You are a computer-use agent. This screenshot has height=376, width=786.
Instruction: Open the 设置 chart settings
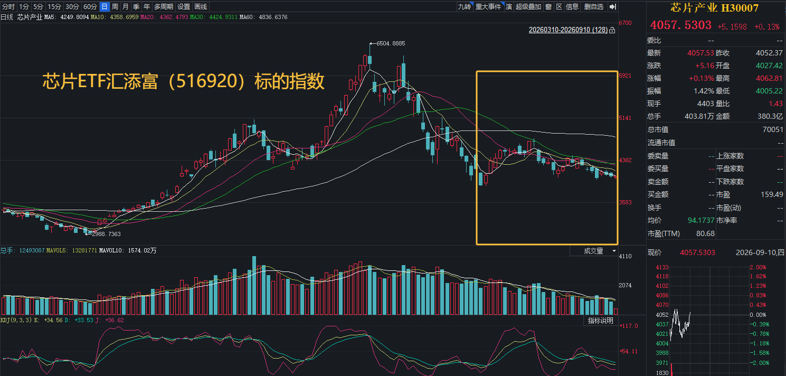click(184, 7)
